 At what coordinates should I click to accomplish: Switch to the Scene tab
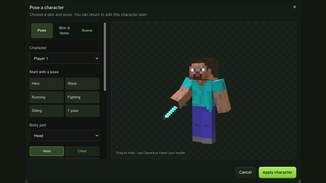coord(87,31)
